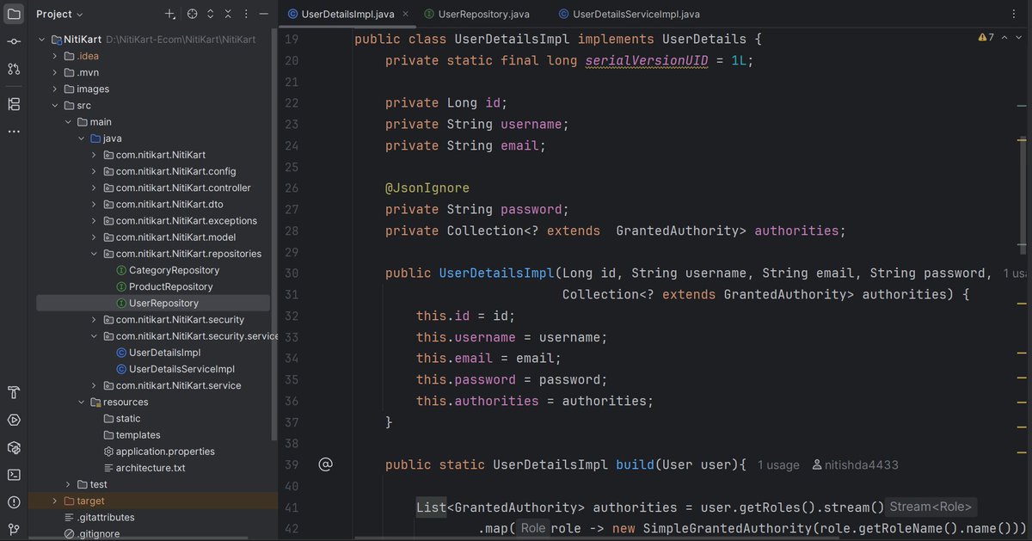Expand com.nitikart.NitiKart.dto package
The height and width of the screenshot is (541, 1032).
tap(95, 205)
